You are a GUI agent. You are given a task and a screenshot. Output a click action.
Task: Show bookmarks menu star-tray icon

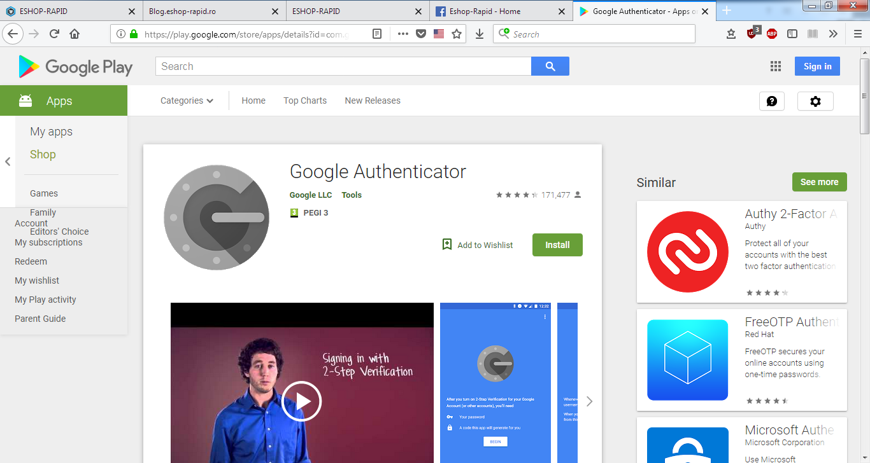731,34
